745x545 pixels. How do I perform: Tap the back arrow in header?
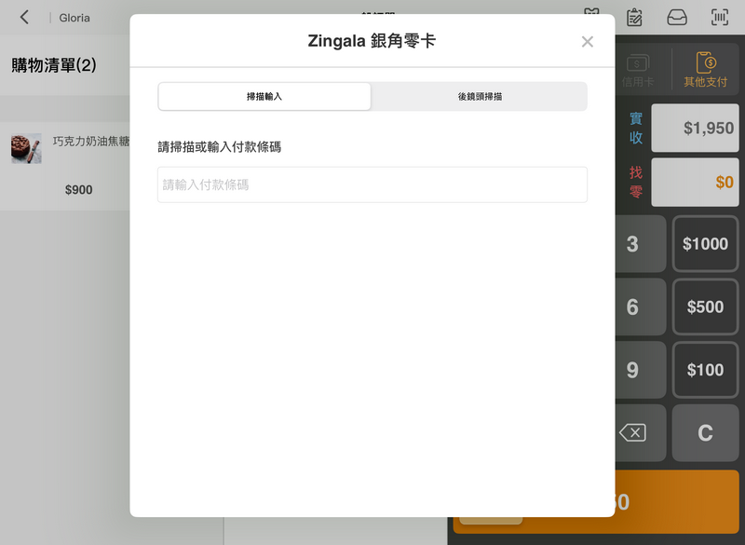(25, 18)
